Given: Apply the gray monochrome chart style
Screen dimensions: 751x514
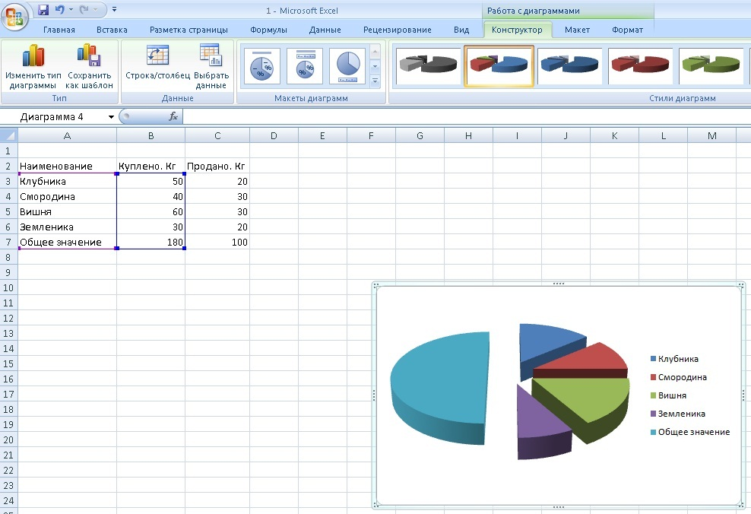Looking at the screenshot, I should click(429, 67).
